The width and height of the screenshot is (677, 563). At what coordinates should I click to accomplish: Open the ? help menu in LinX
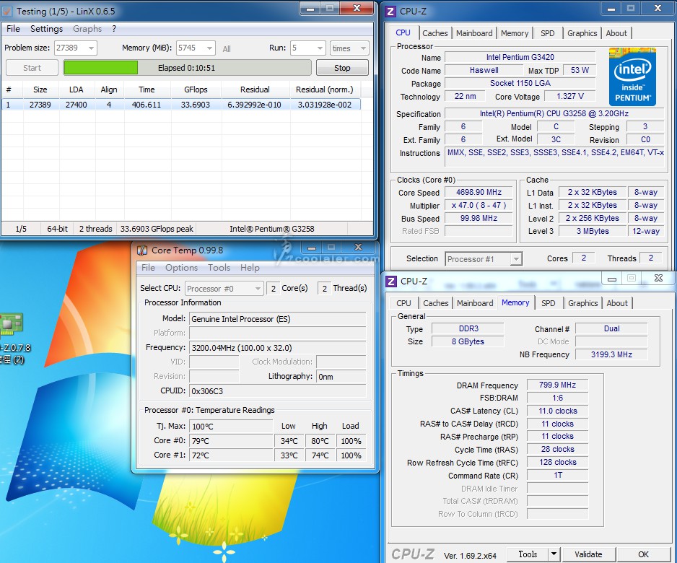click(x=114, y=28)
